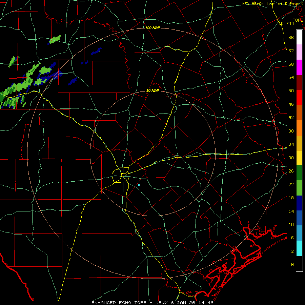
Task: Click the navy 14-18 kft legend swatch
Action: (x=299, y=203)
